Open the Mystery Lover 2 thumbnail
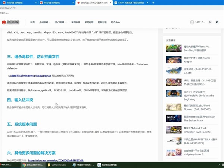Viewport: 224px width, 168px height. (x=174, y=152)
